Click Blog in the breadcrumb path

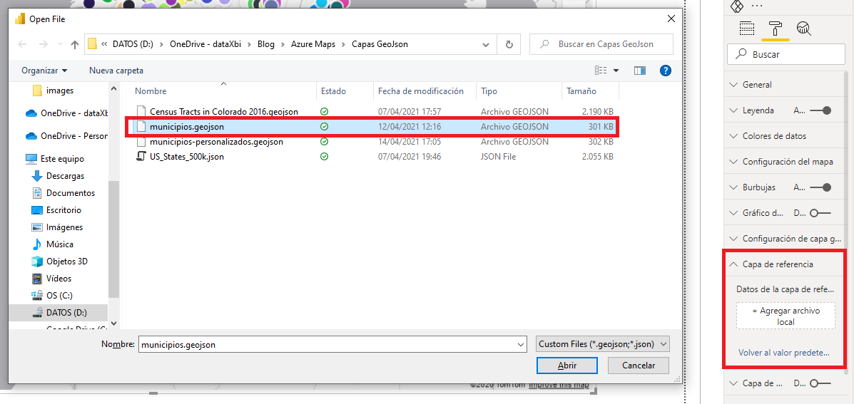coord(266,45)
